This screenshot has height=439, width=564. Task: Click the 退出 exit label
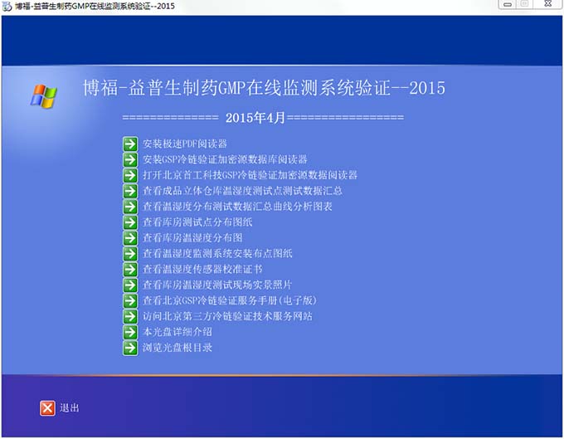(70, 408)
